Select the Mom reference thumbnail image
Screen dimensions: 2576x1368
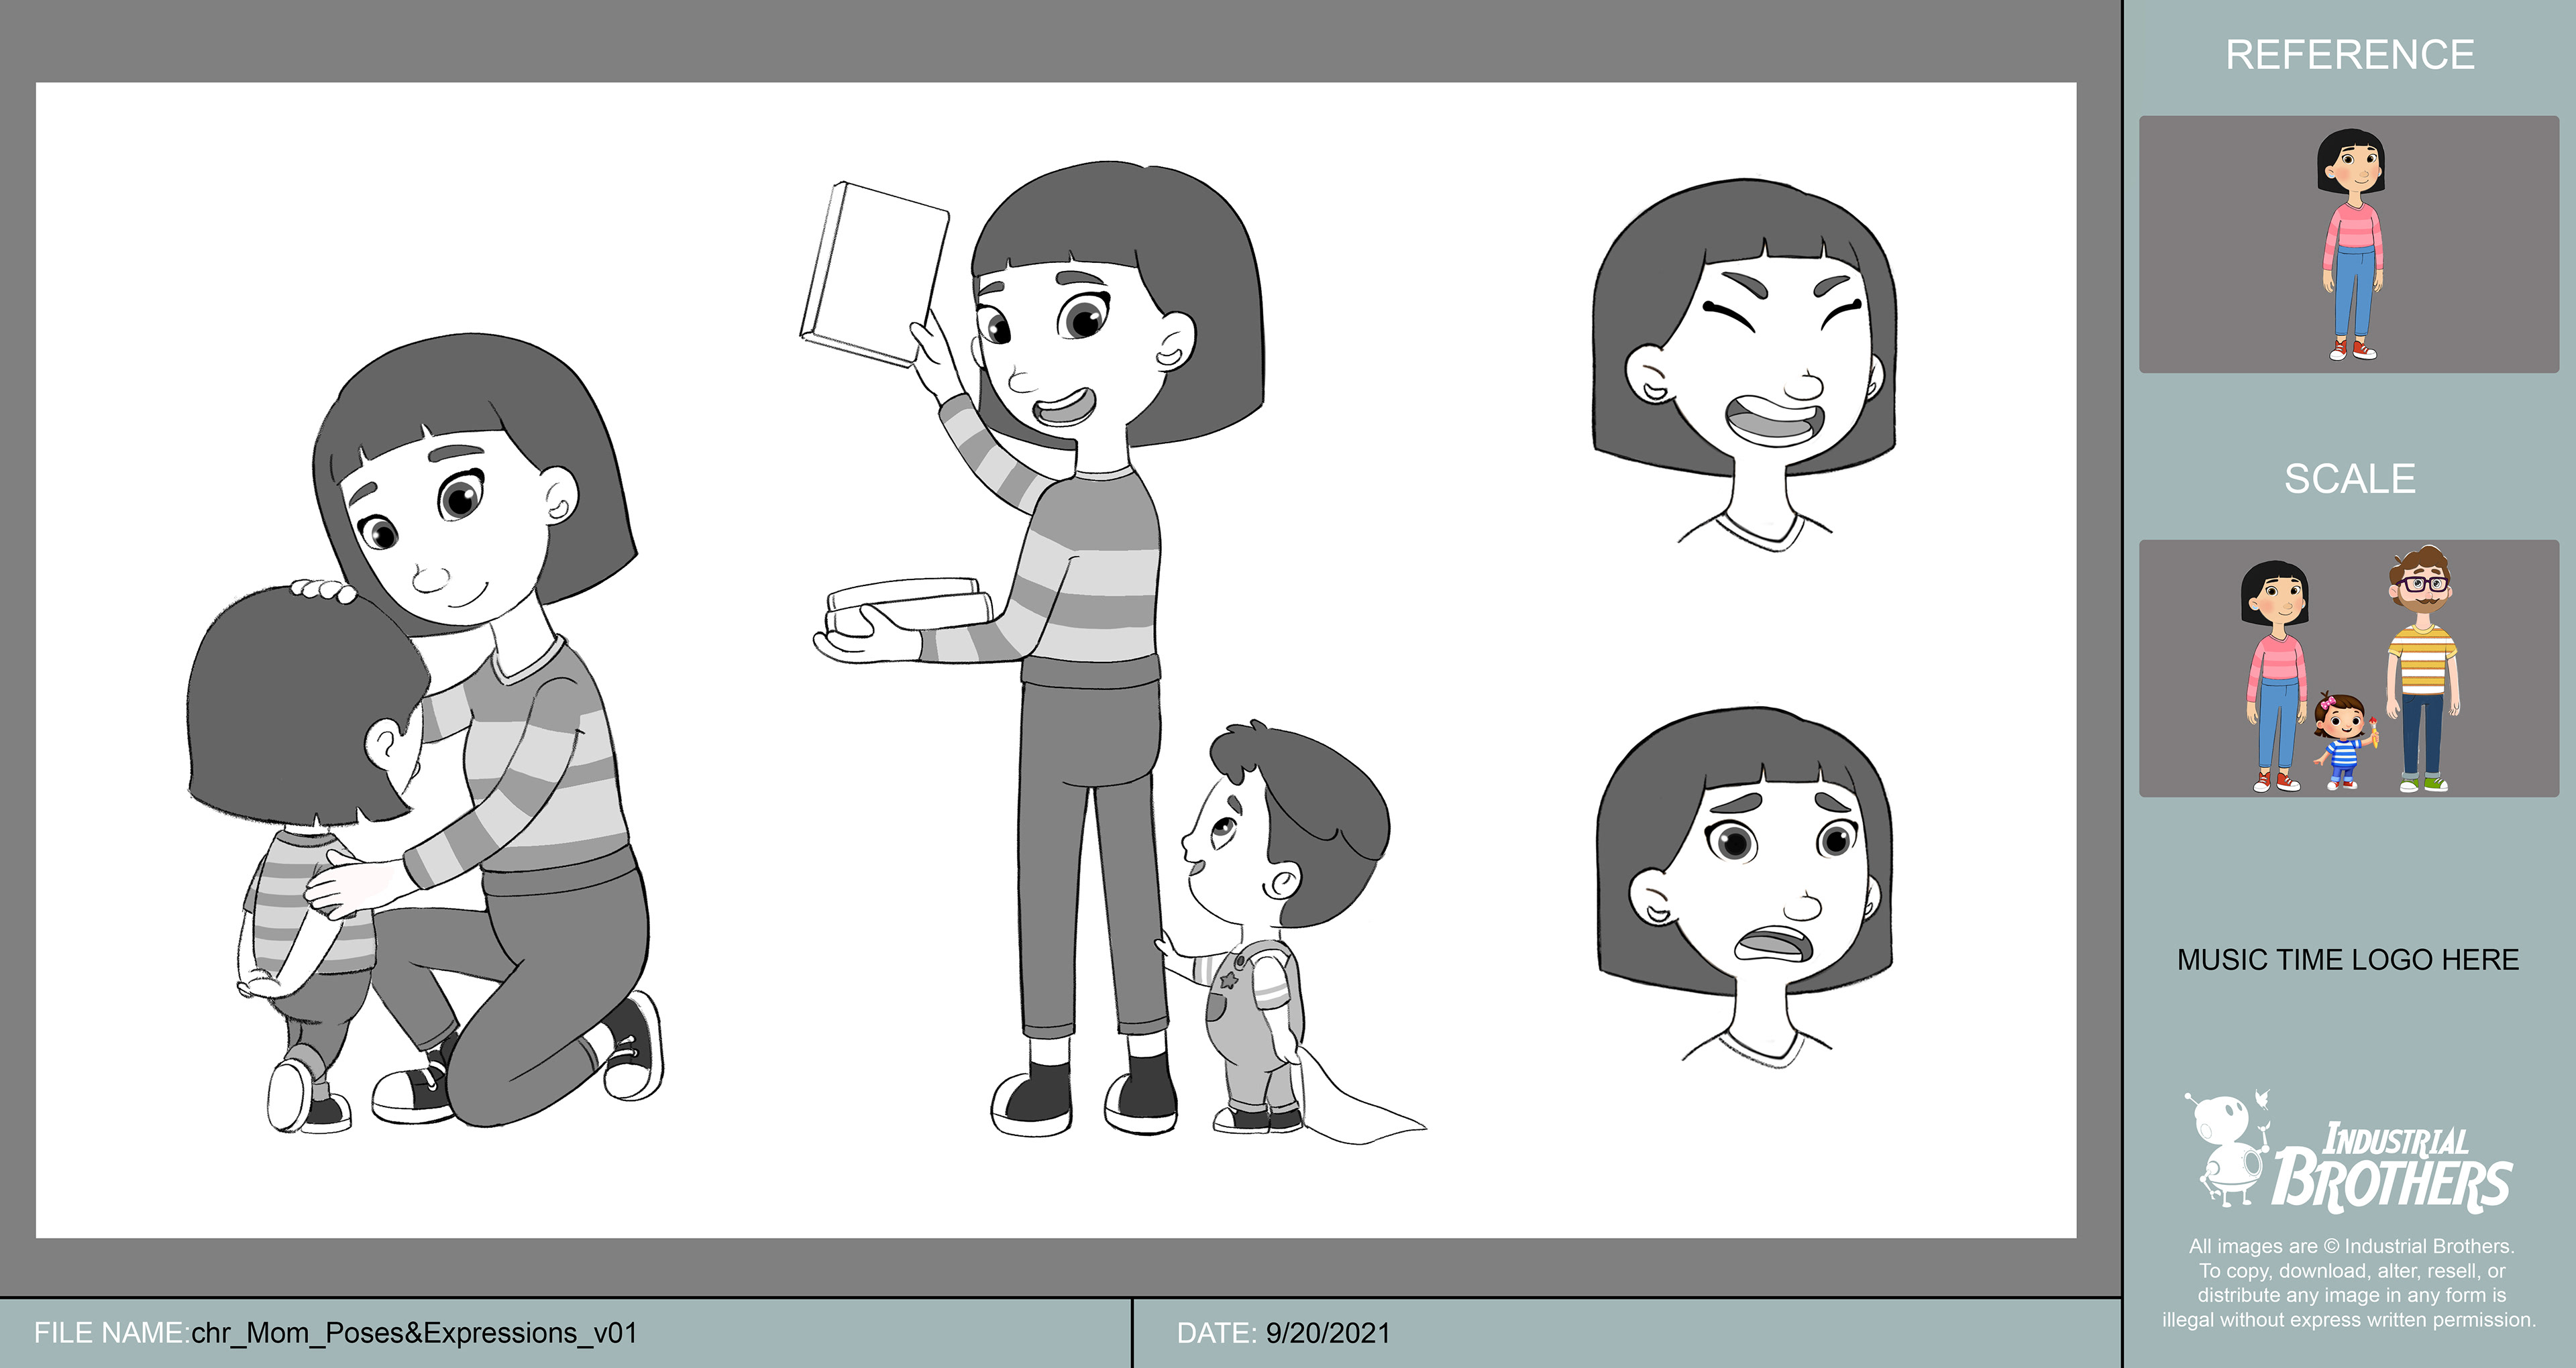[2349, 244]
